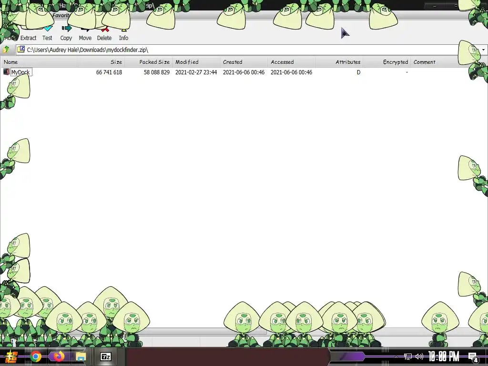Screen dimensions: 488x366
Task: Open File Explorer from taskbar
Action: coord(81,356)
